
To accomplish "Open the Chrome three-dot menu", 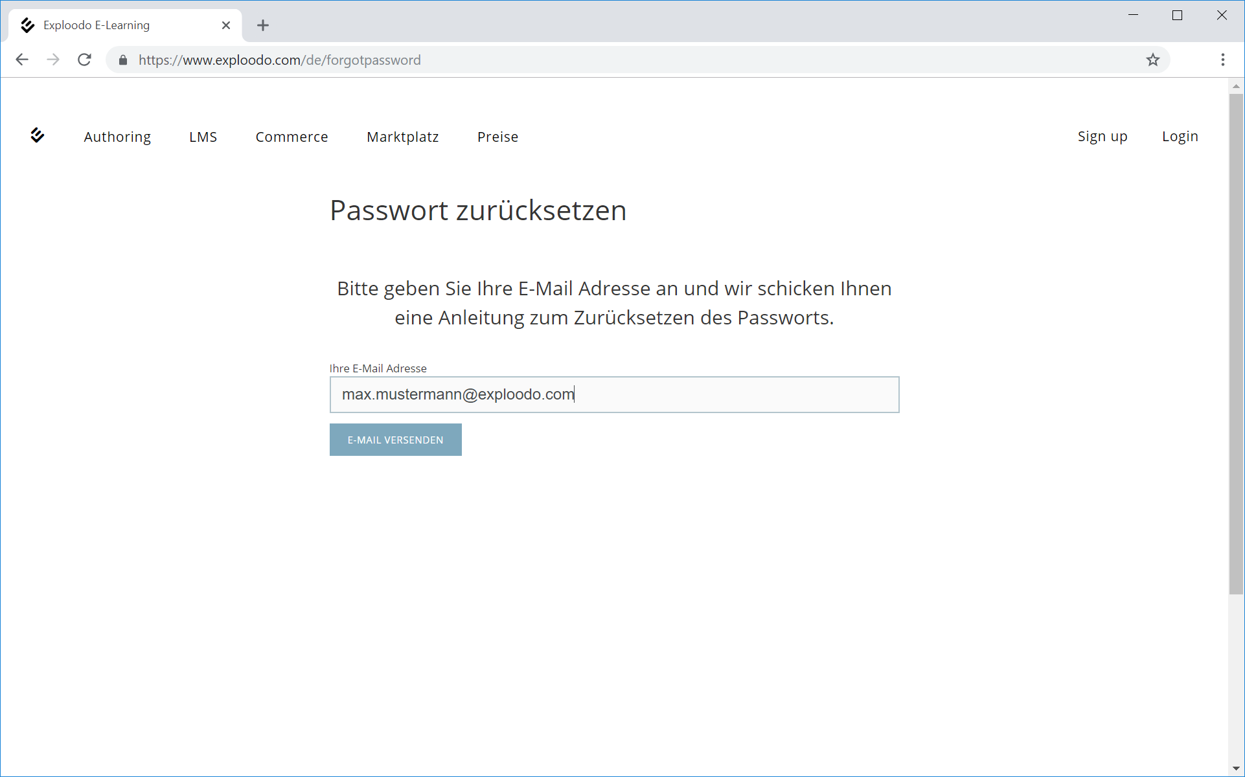I will point(1222,60).
